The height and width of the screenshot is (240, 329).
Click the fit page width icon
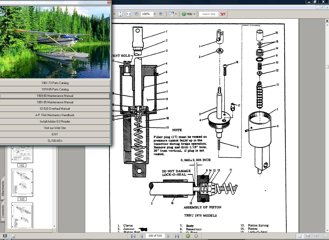128,14
